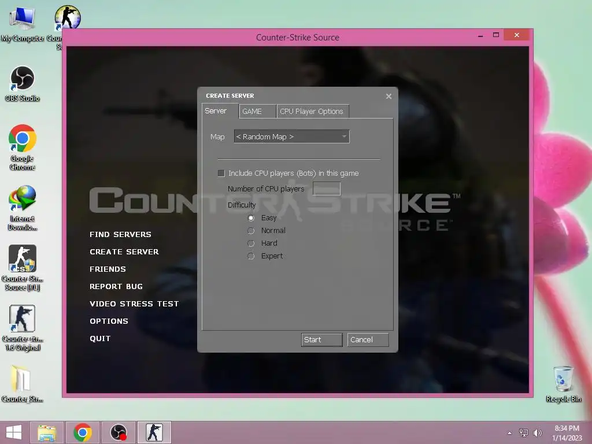
Task: Run VIDEO STRESS TEST
Action: coord(134,304)
